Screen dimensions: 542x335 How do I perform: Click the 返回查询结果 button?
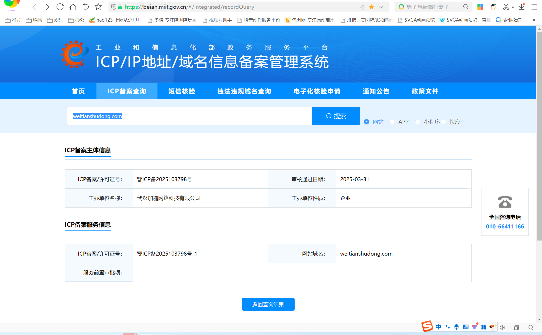tap(268, 304)
